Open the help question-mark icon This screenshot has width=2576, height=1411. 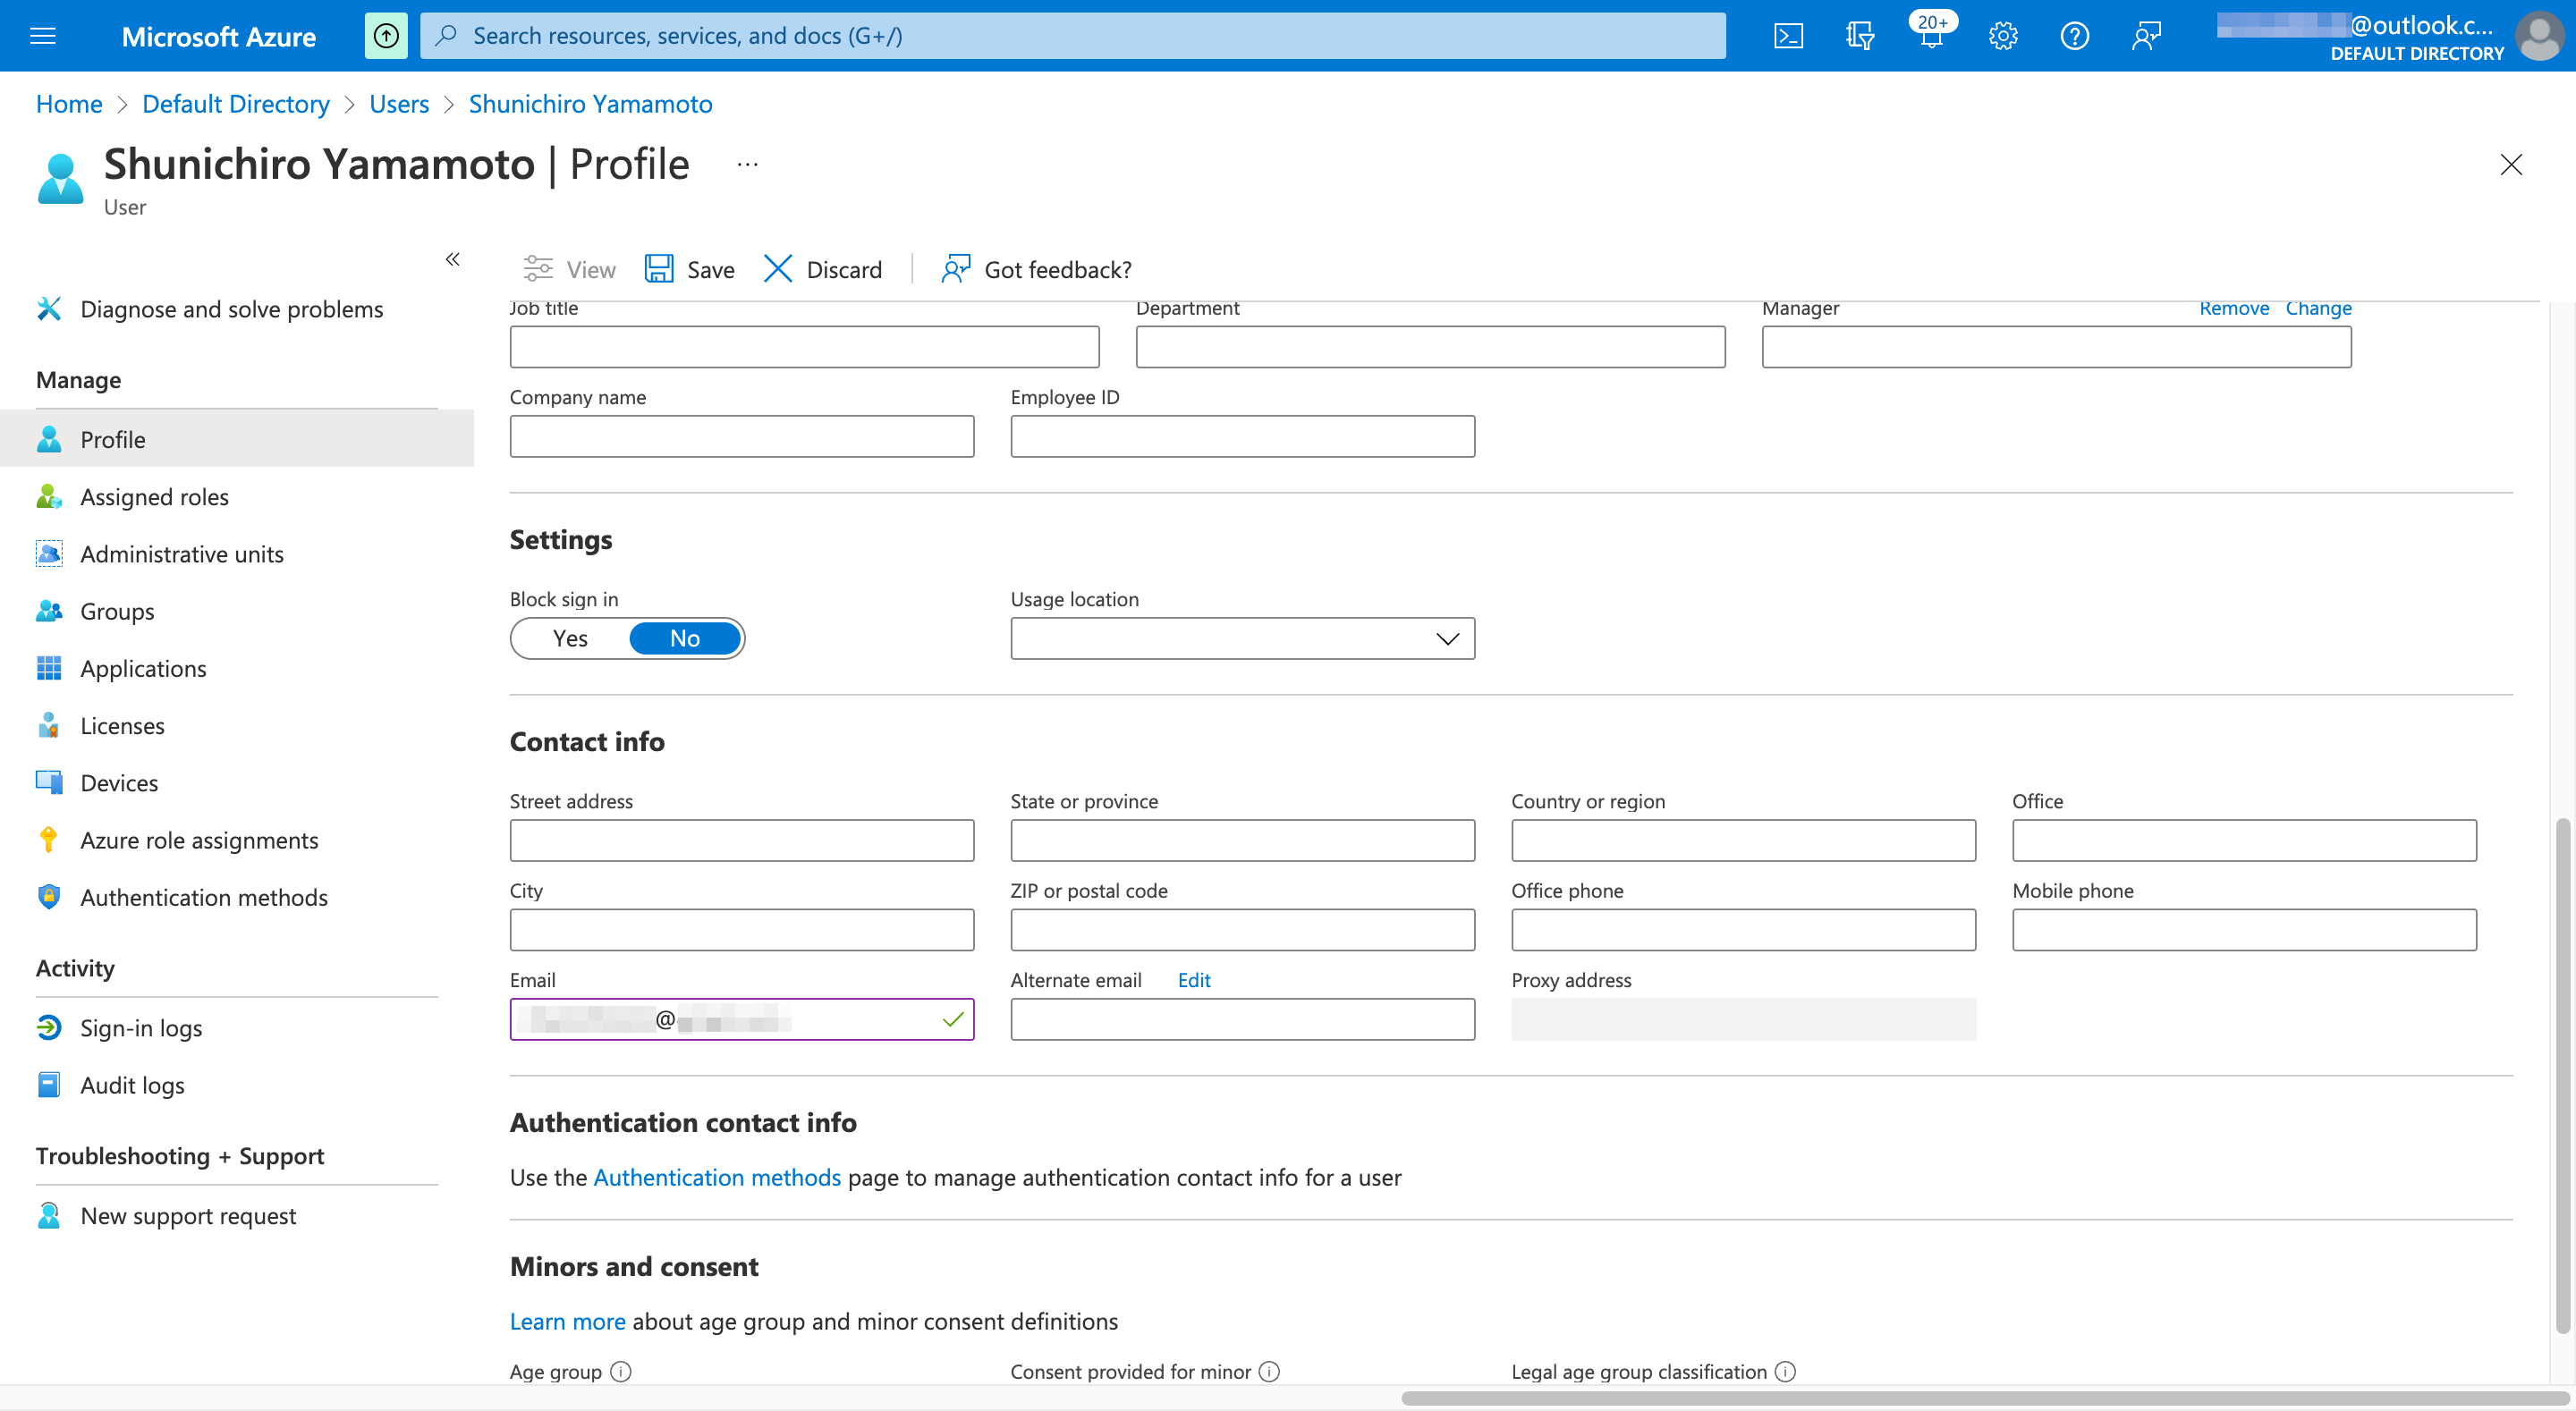(x=2074, y=35)
